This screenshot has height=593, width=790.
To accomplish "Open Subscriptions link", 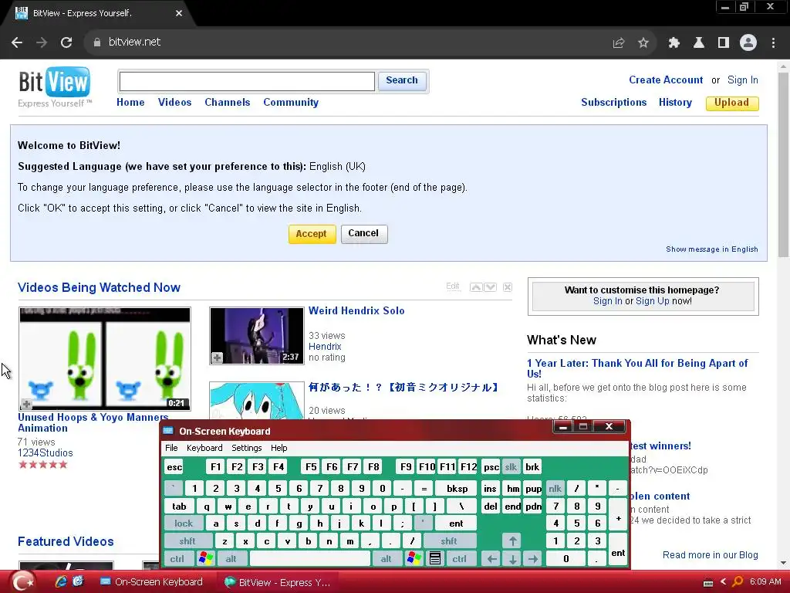I will (613, 103).
